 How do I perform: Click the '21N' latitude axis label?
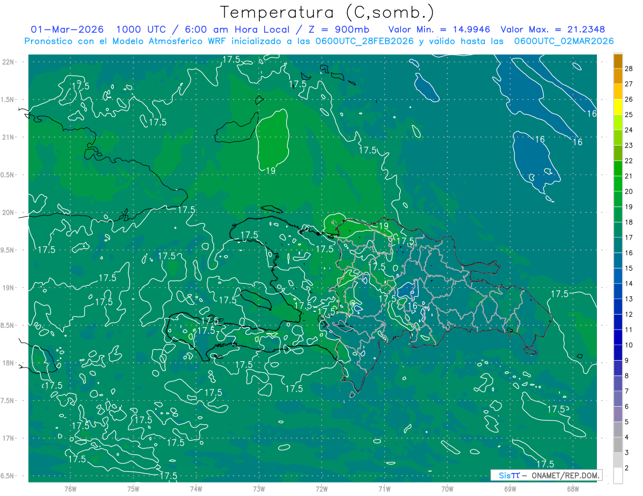click(x=8, y=137)
